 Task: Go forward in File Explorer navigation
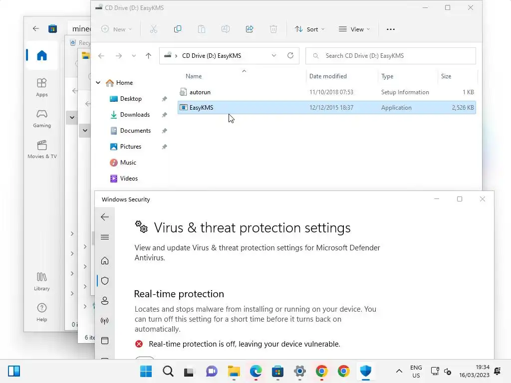(119, 56)
